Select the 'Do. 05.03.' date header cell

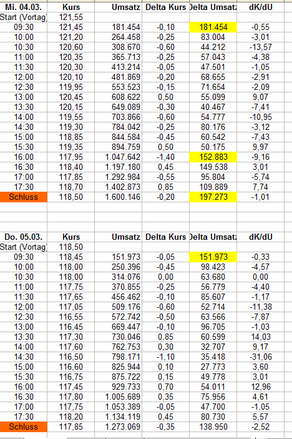(24, 237)
